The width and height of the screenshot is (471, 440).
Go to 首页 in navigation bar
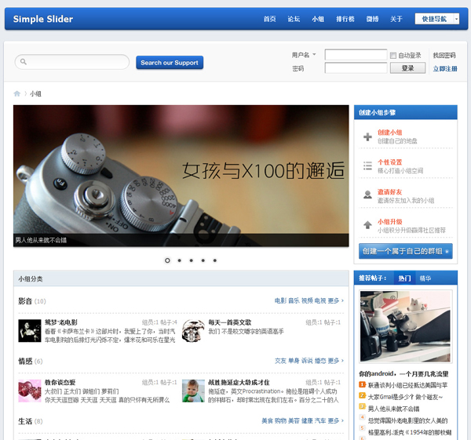coord(269,19)
